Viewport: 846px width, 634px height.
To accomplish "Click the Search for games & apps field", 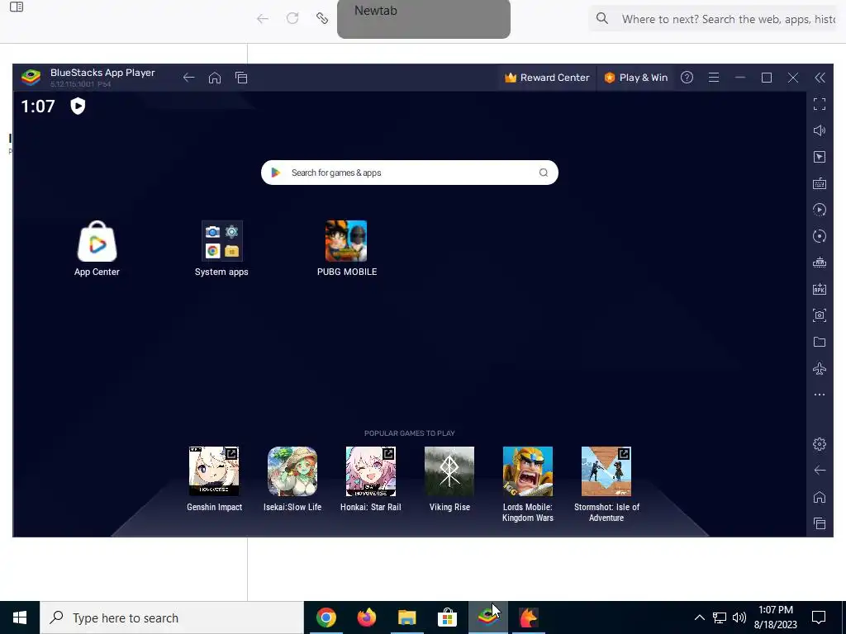I will (409, 173).
